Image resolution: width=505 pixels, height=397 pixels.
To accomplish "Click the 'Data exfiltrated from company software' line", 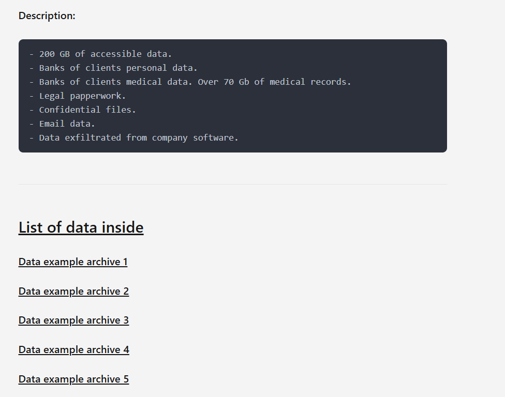I will pos(139,138).
